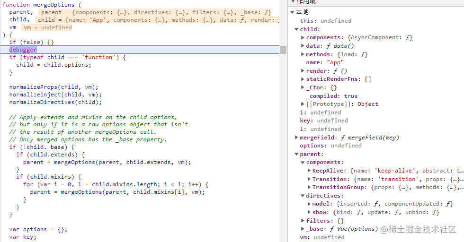Viewport: 464px width, 242px height.
Task: Expand the show directive entry
Action: [x=309, y=212]
